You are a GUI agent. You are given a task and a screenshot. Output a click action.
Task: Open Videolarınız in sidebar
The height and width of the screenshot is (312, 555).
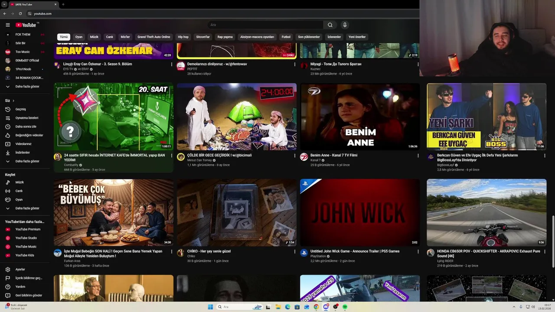click(x=24, y=144)
